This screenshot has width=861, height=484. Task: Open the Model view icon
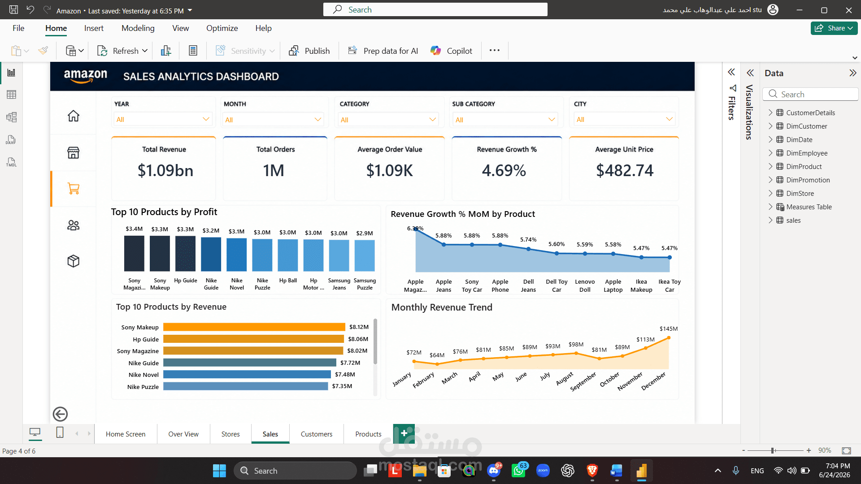coord(11,117)
